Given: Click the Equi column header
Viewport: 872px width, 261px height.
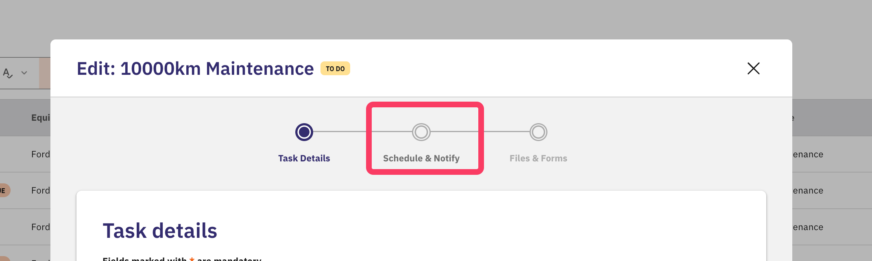Looking at the screenshot, I should tap(41, 118).
